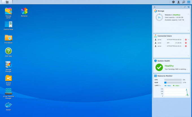192x117 pixels.
Task: Click the CPU 0% value
Action: tap(184, 80)
